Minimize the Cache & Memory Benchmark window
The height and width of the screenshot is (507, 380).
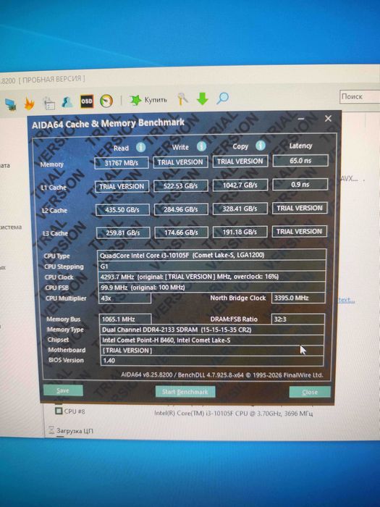click(301, 119)
